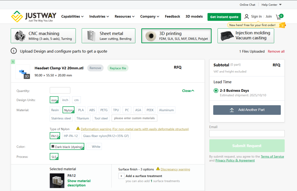Select the CNC machining tab
The height and width of the screenshot is (191, 297).
(44, 36)
